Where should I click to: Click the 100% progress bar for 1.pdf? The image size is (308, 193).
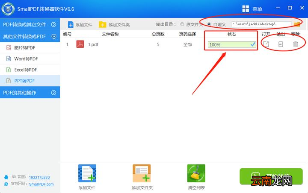point(232,44)
